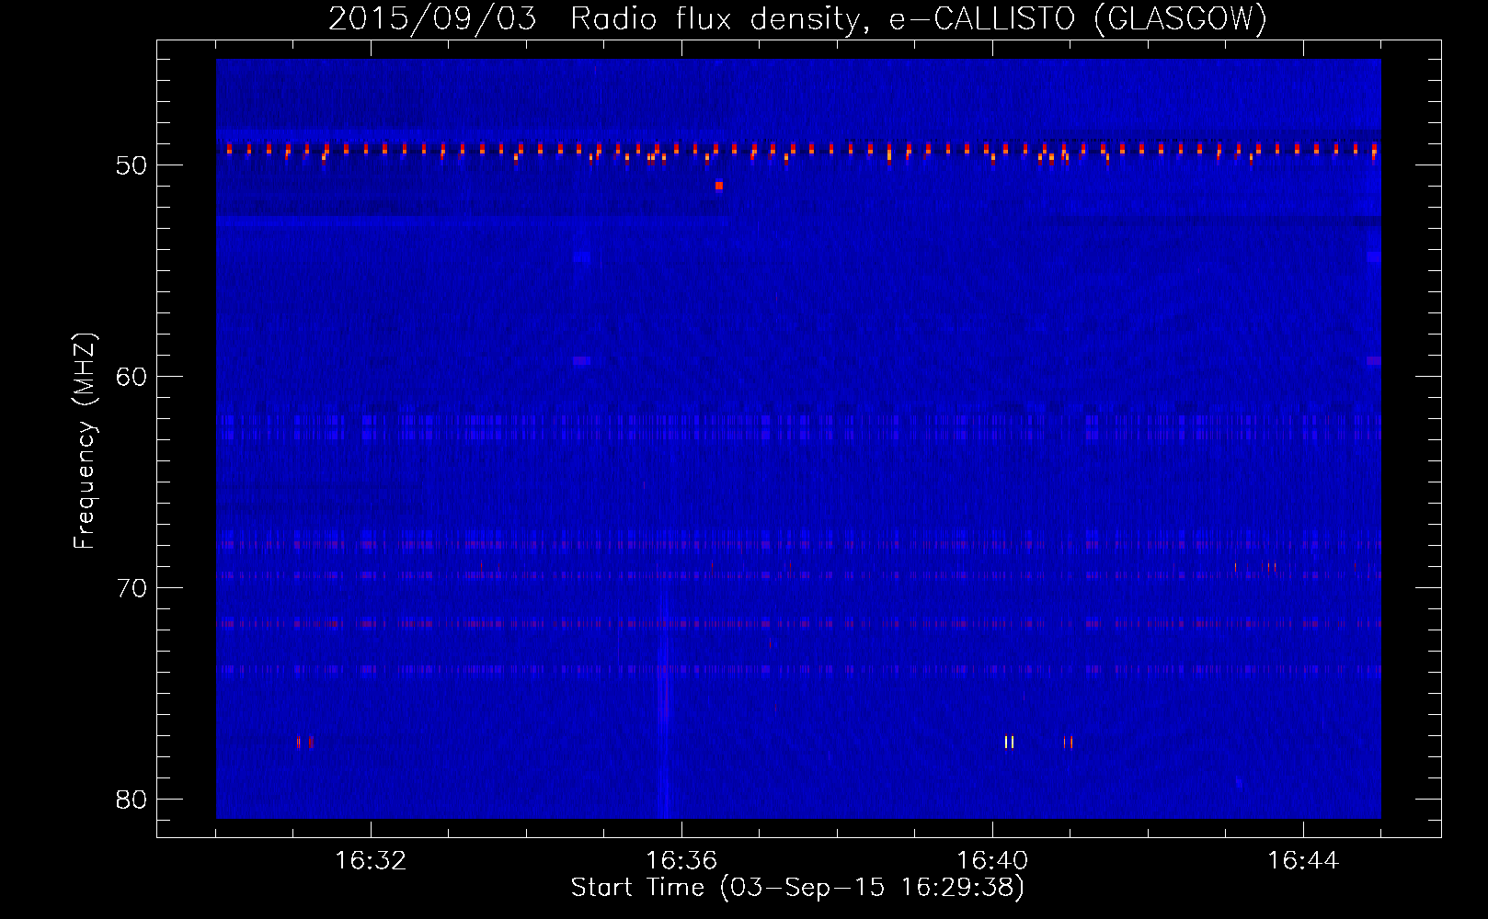Click the 60 MHz frequency tick label
1488x919 pixels.
click(132, 377)
